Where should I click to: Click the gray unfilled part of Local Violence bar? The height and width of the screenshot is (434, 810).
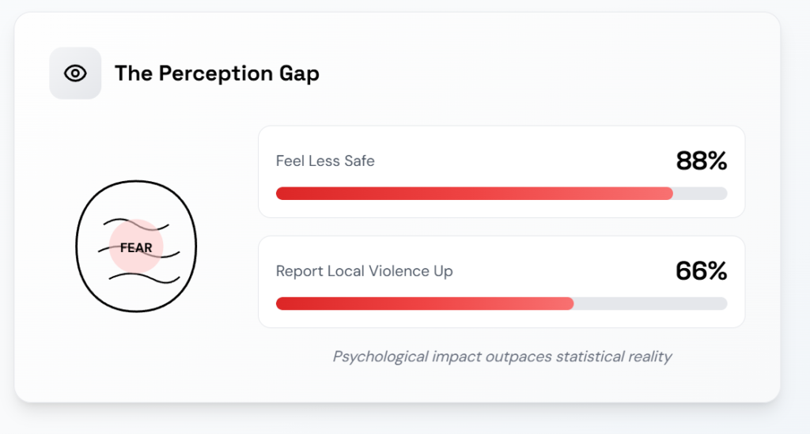tap(649, 304)
